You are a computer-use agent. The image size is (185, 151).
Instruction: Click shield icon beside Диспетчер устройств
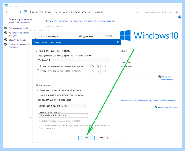[6, 28]
